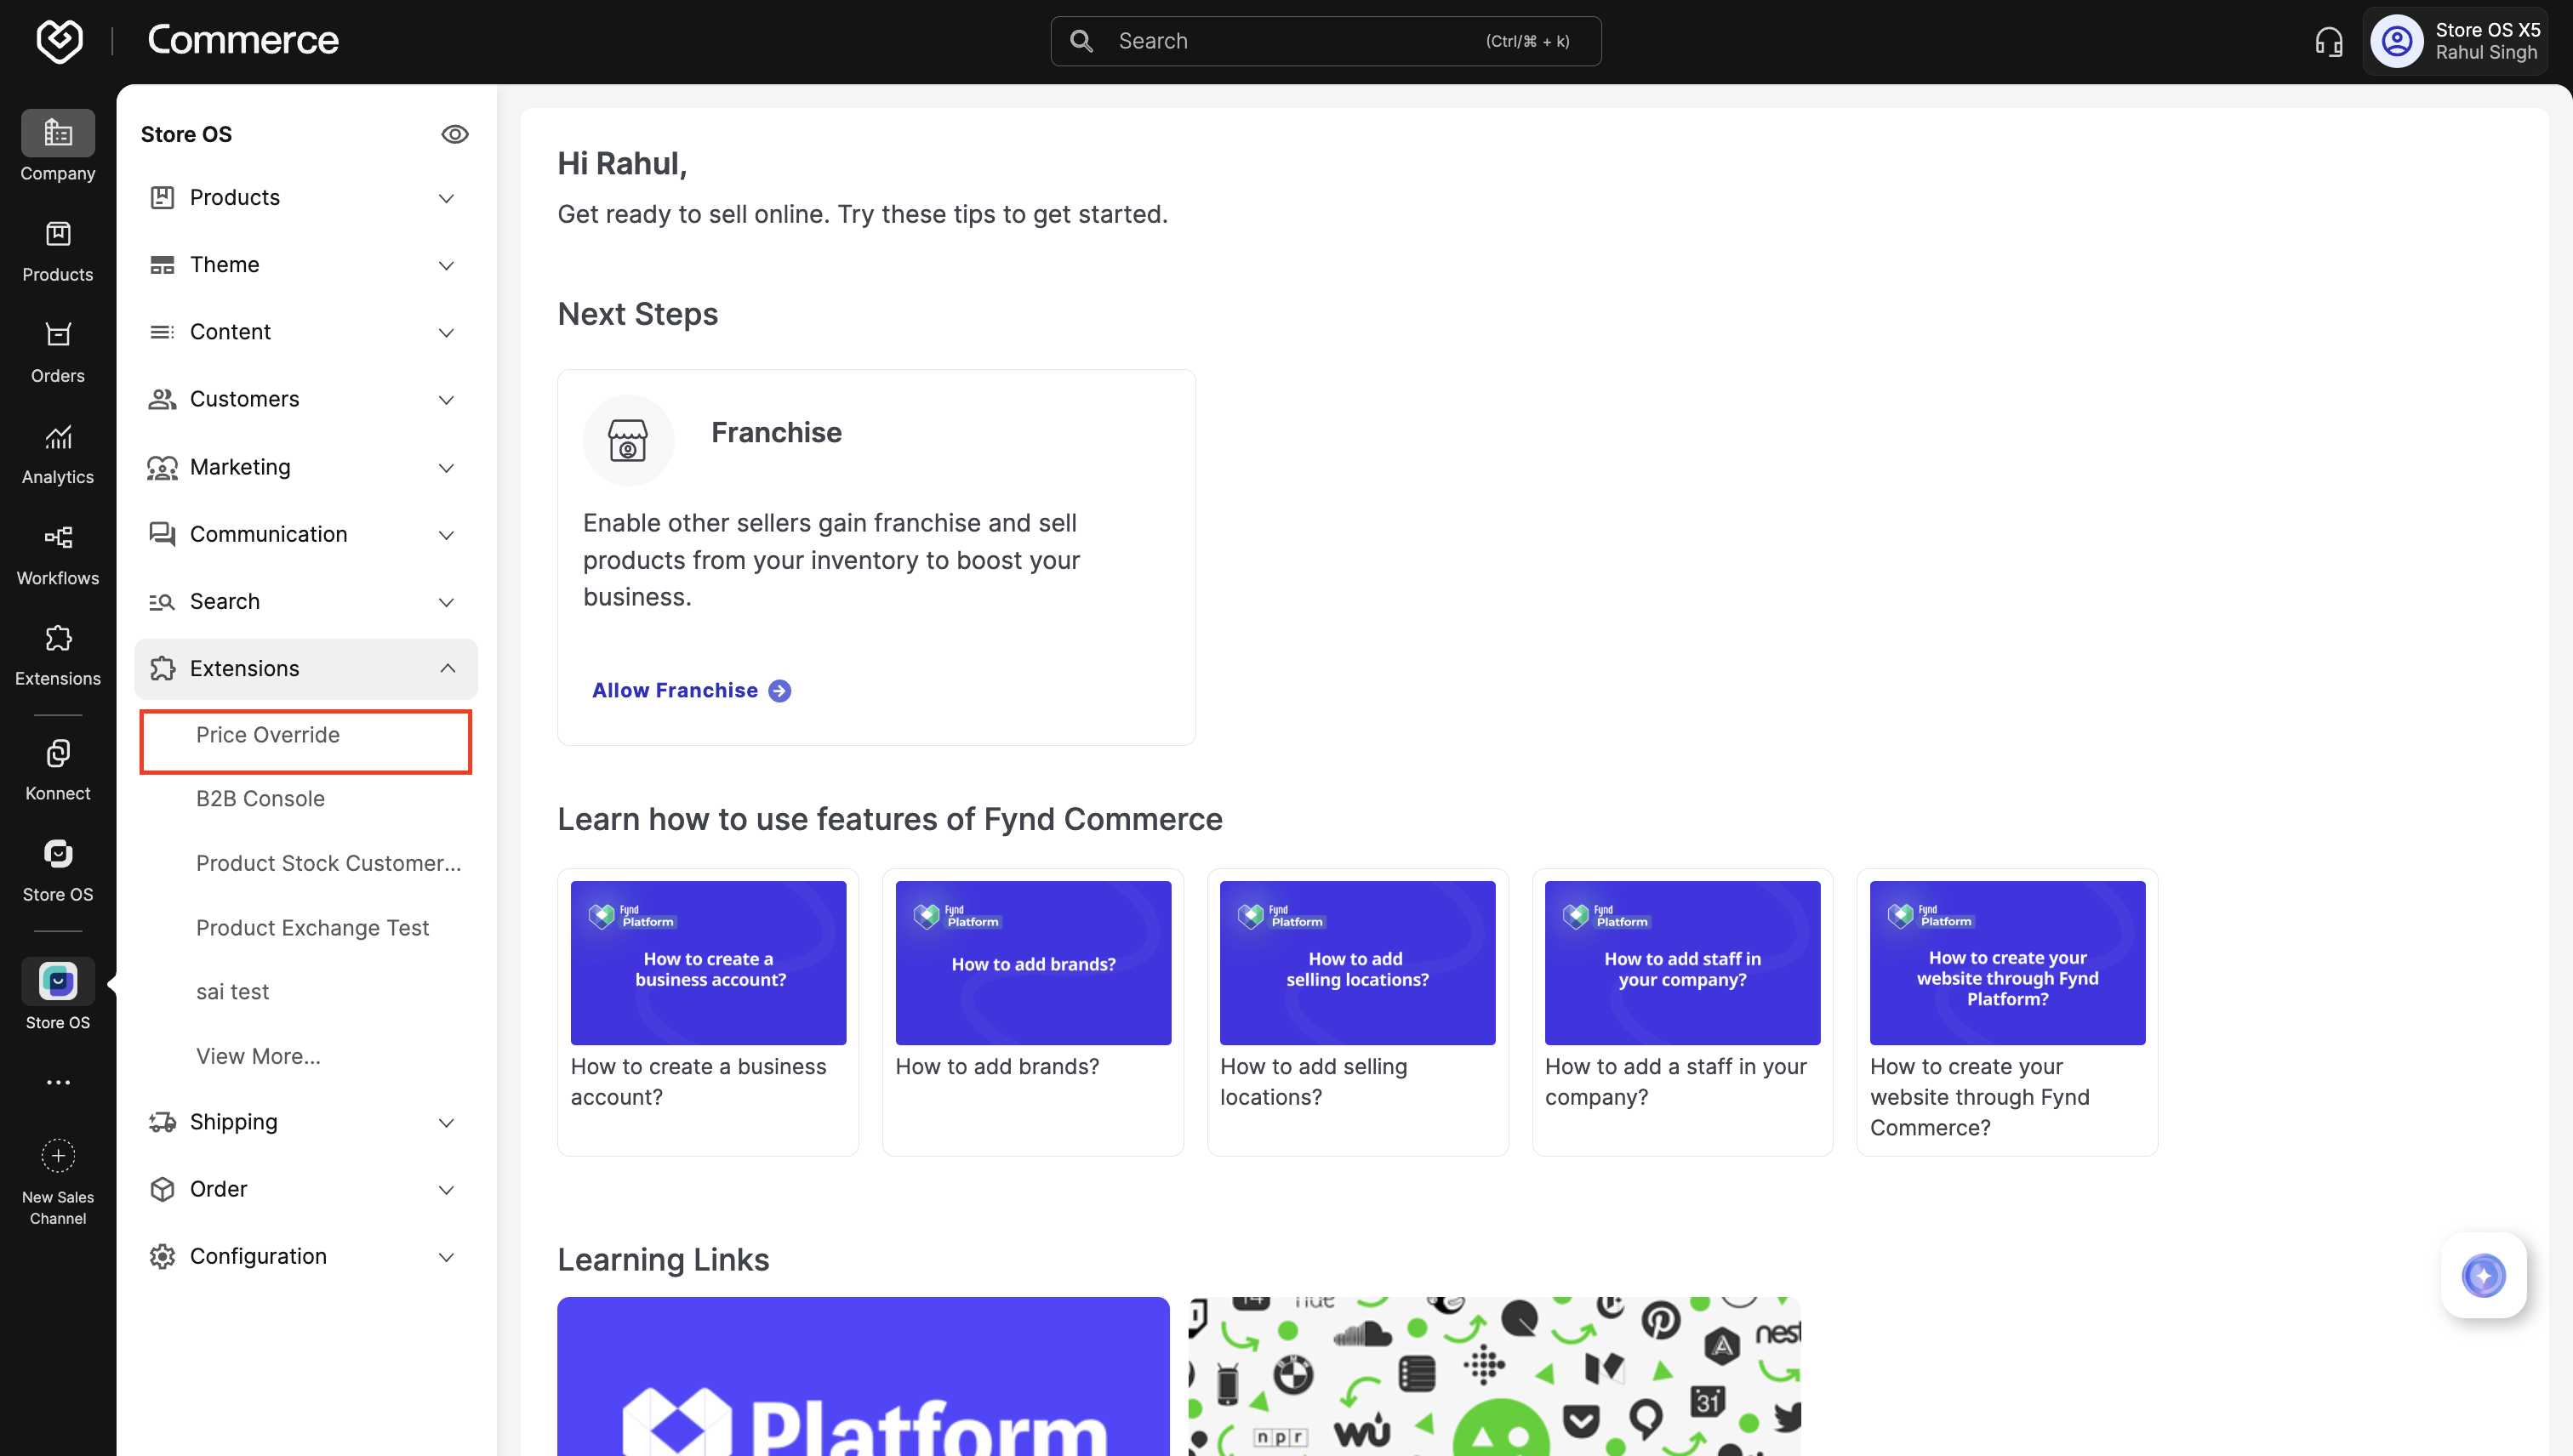Image resolution: width=2573 pixels, height=1456 pixels.
Task: Open the AI assistant floating button
Action: 2483,1275
